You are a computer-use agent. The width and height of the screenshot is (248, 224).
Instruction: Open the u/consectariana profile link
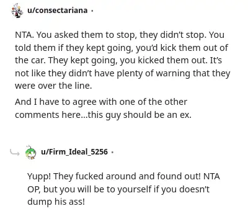coord(58,11)
